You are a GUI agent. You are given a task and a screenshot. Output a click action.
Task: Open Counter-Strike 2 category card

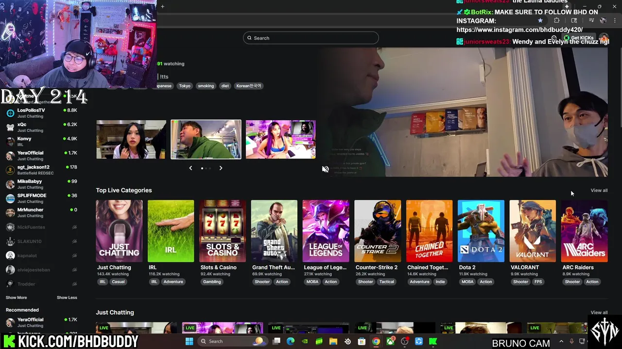pyautogui.click(x=378, y=231)
